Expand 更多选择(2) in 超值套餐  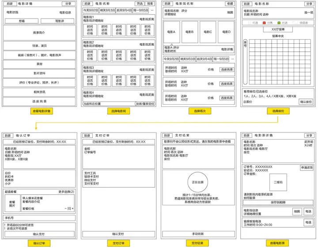click(x=66, y=192)
